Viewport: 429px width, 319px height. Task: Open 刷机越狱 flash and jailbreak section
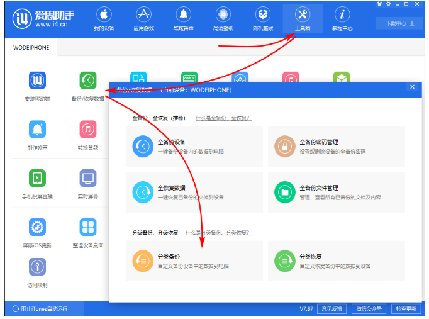[263, 19]
